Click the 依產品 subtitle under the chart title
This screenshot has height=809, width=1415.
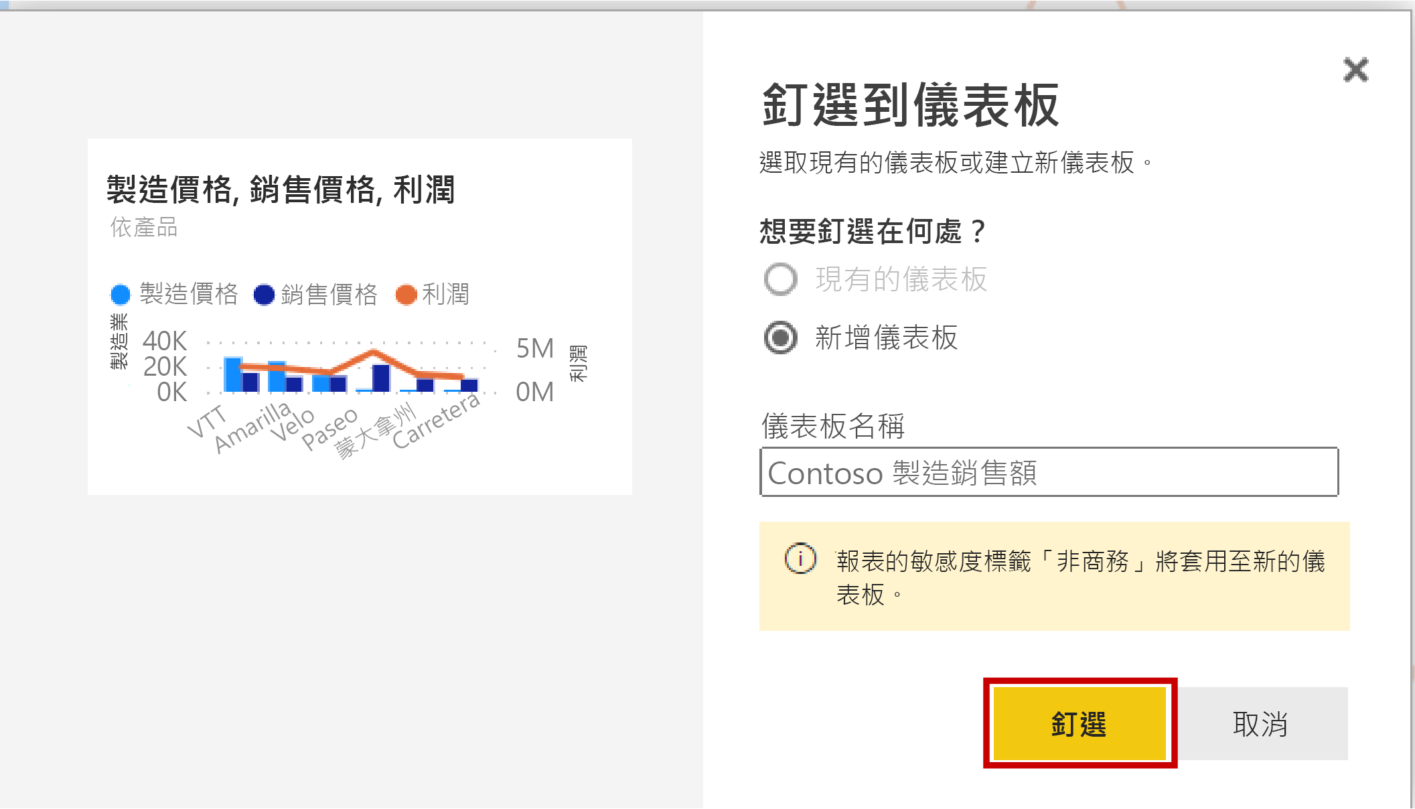pyautogui.click(x=143, y=228)
